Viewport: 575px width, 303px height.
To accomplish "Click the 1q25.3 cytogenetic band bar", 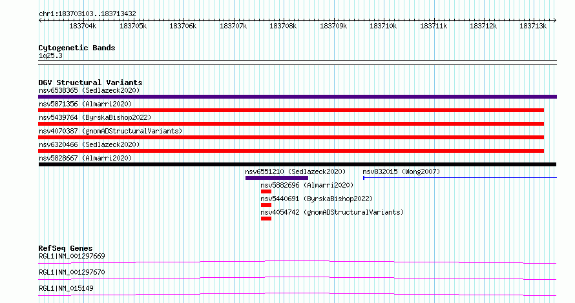I will click(x=297, y=63).
